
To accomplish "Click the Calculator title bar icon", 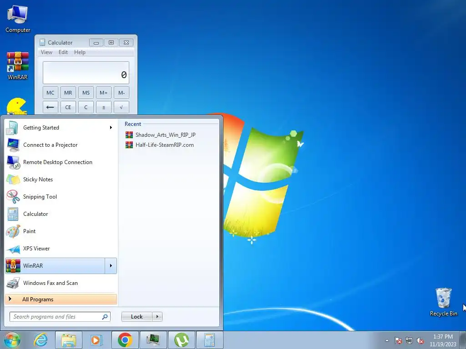I will point(42,42).
